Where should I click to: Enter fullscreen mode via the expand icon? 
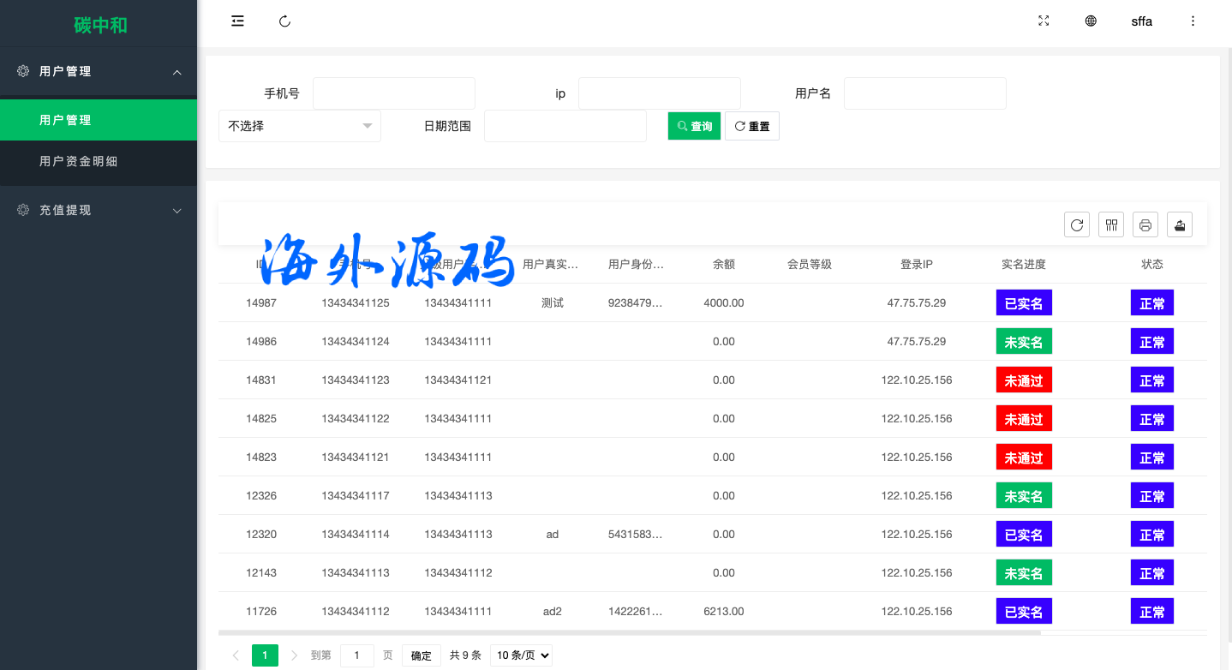(x=1044, y=21)
